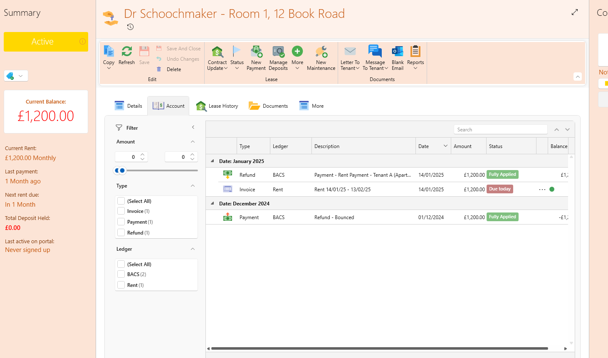Image resolution: width=608 pixels, height=358 pixels.
Task: Click the horizontal scrollbar under the table
Action: pyautogui.click(x=379, y=348)
